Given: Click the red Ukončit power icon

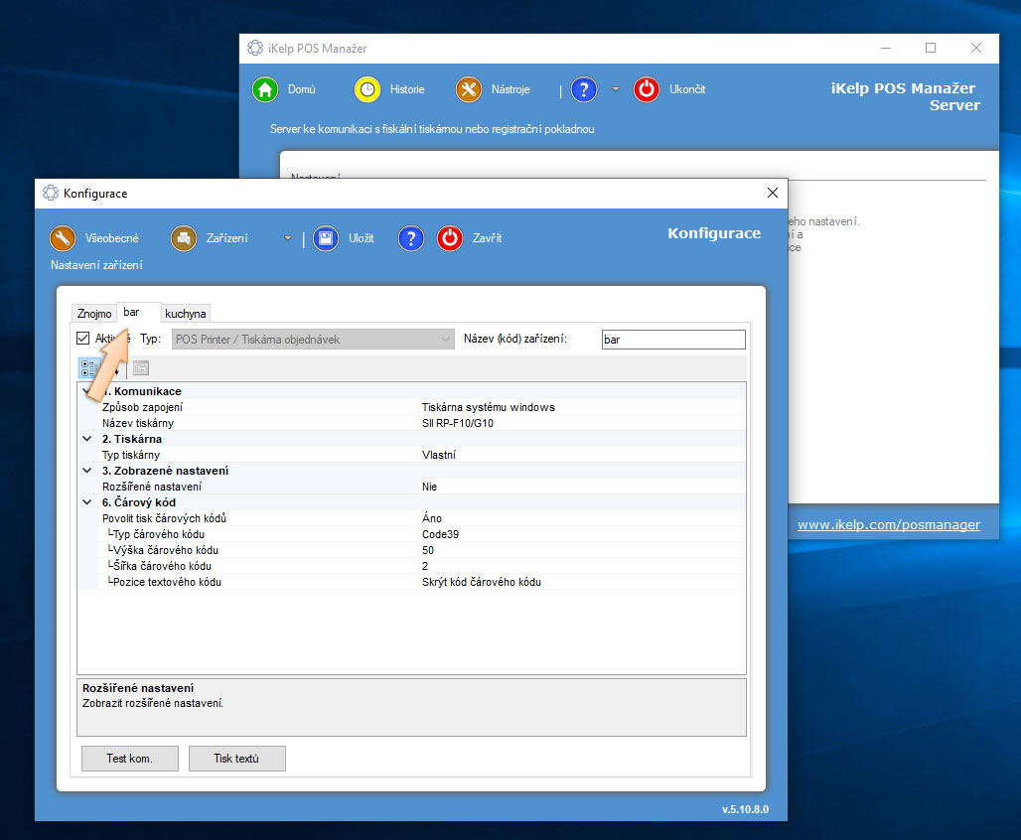Looking at the screenshot, I should click(x=647, y=89).
